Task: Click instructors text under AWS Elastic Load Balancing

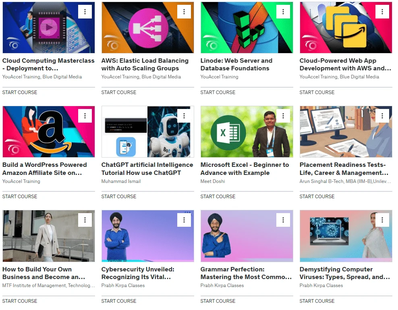Action: pos(141,77)
